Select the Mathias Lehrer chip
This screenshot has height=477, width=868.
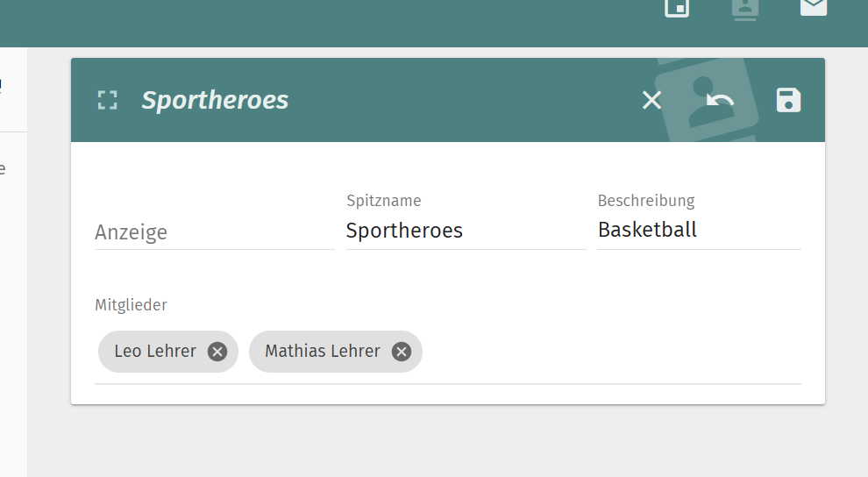323,352
